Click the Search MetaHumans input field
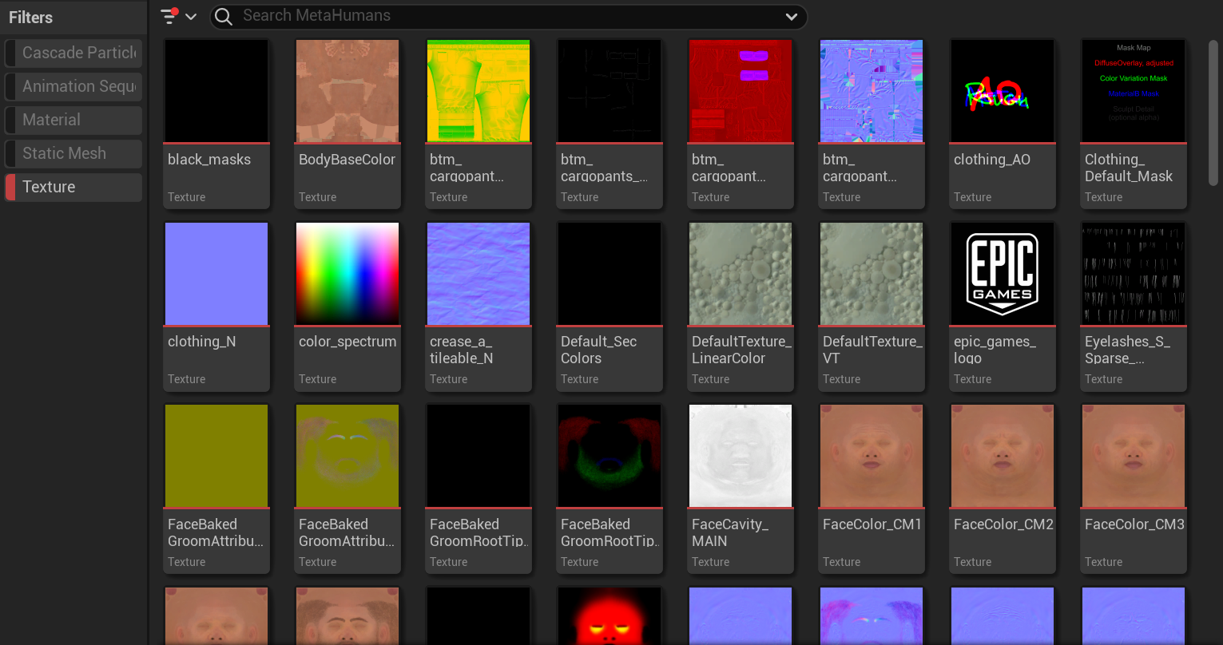This screenshot has height=645, width=1223. (x=508, y=17)
